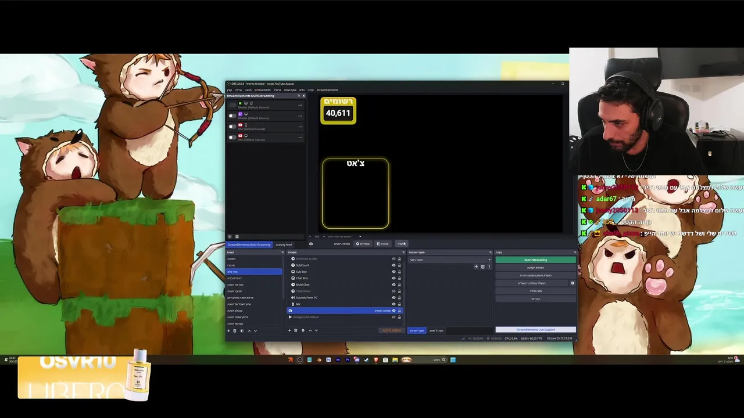Undock the sources panel via corner icon
744x418 pixels.
coord(403,252)
